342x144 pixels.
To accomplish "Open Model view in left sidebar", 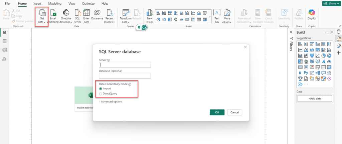I will tap(5, 50).
